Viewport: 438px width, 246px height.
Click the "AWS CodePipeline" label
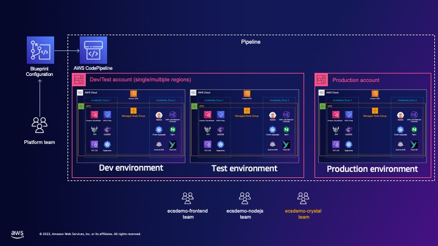click(x=93, y=68)
